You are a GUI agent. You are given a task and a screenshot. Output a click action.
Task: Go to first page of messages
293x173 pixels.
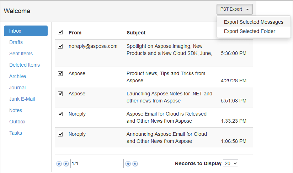(x=59, y=164)
